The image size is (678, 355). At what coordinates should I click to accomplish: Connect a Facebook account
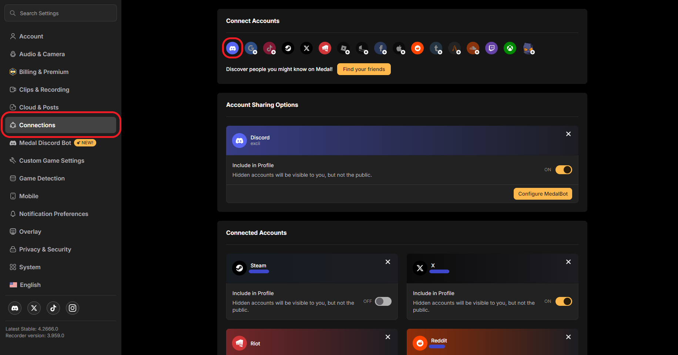(381, 48)
